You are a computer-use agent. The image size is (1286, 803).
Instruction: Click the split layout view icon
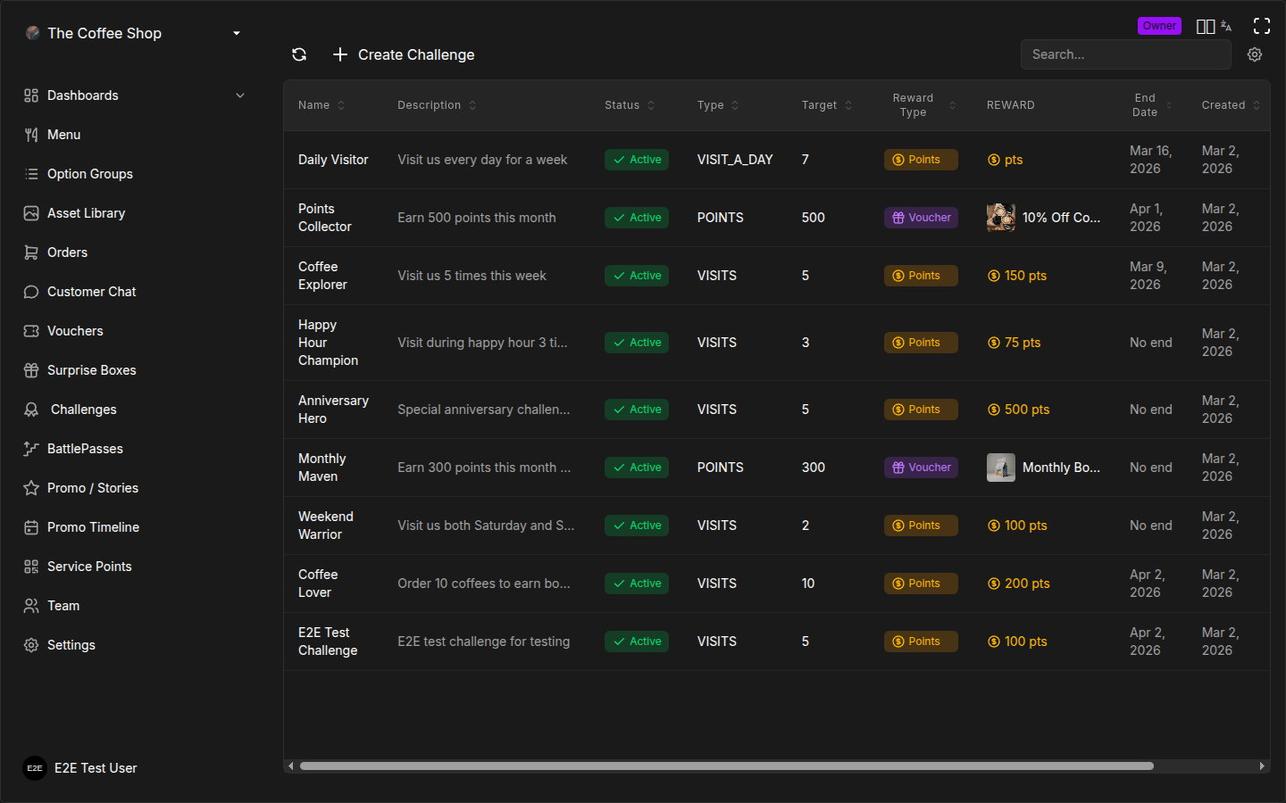(1205, 27)
